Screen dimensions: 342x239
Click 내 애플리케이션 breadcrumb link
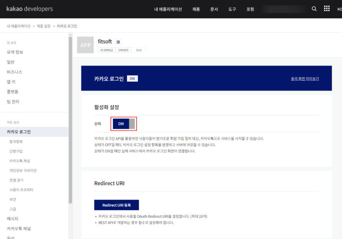point(18,26)
